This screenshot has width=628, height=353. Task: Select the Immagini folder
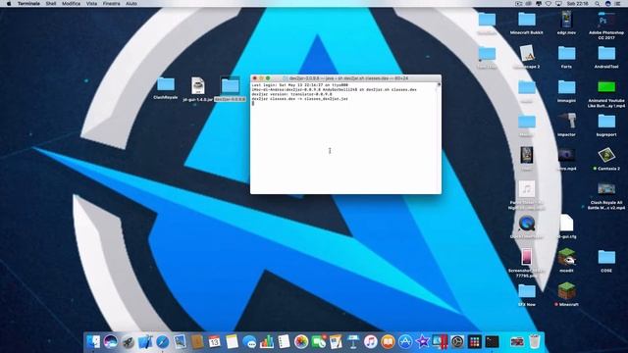[566, 91]
